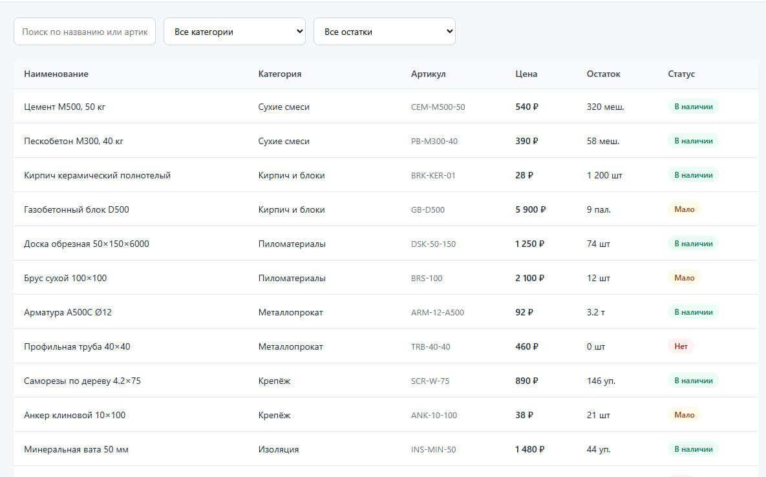Viewport: 766px width, 477px height.
Task: Click price 390 ₽
Action: point(527,141)
